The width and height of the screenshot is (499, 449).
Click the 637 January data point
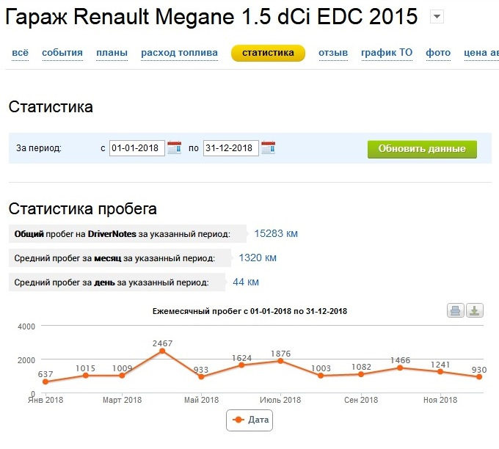(45, 382)
